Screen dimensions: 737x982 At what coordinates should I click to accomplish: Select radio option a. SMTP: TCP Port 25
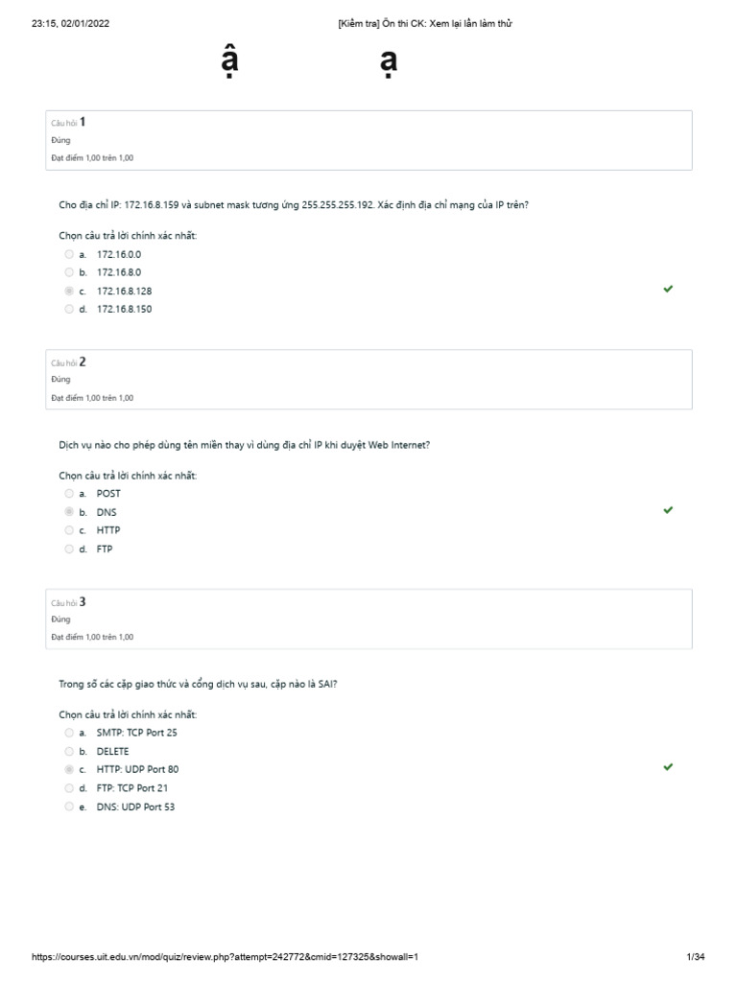[x=69, y=733]
